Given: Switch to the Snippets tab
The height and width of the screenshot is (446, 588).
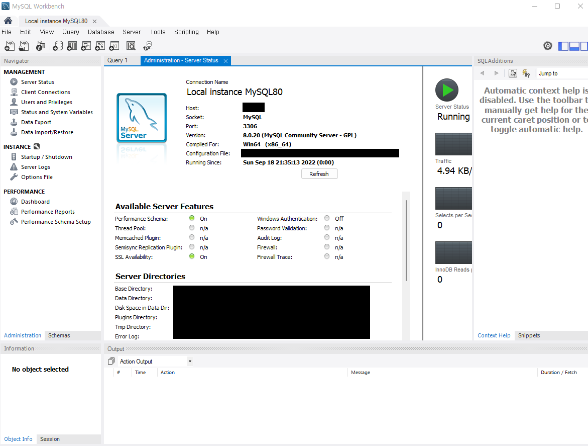Looking at the screenshot, I should coord(529,335).
